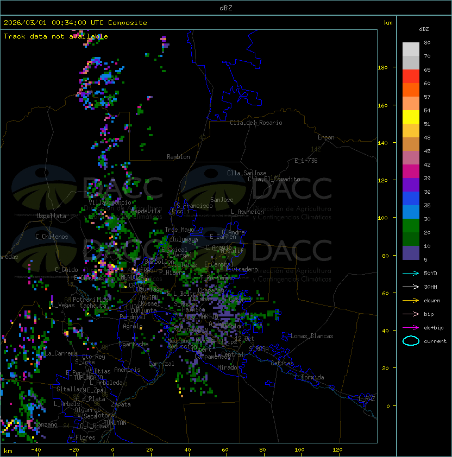The height and width of the screenshot is (457, 452).
Task: Click the 'dBZ' title at top
Action: click(x=226, y=8)
